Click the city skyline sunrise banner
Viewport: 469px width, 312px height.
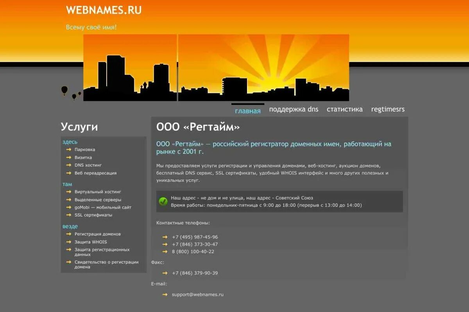coord(216,67)
